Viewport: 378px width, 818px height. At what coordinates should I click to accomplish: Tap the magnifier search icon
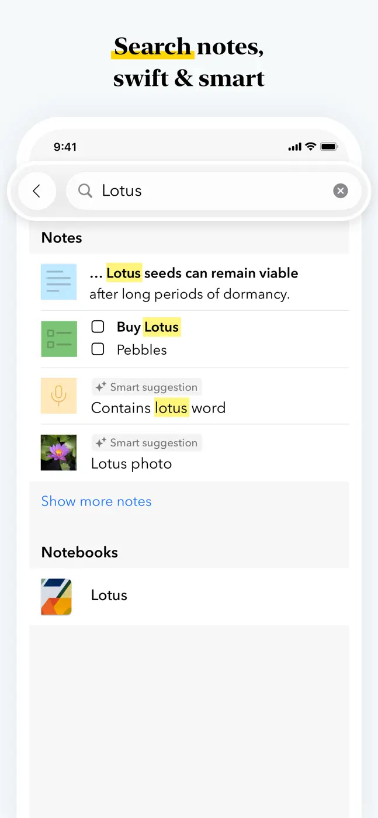click(85, 190)
